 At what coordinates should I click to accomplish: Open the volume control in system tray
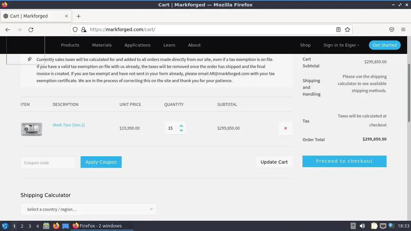click(x=362, y=226)
